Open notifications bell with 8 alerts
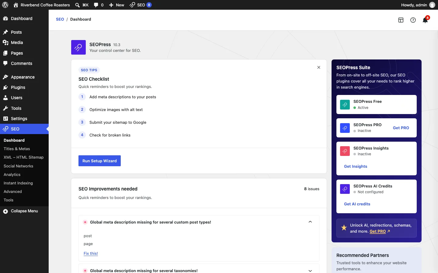 click(x=426, y=20)
